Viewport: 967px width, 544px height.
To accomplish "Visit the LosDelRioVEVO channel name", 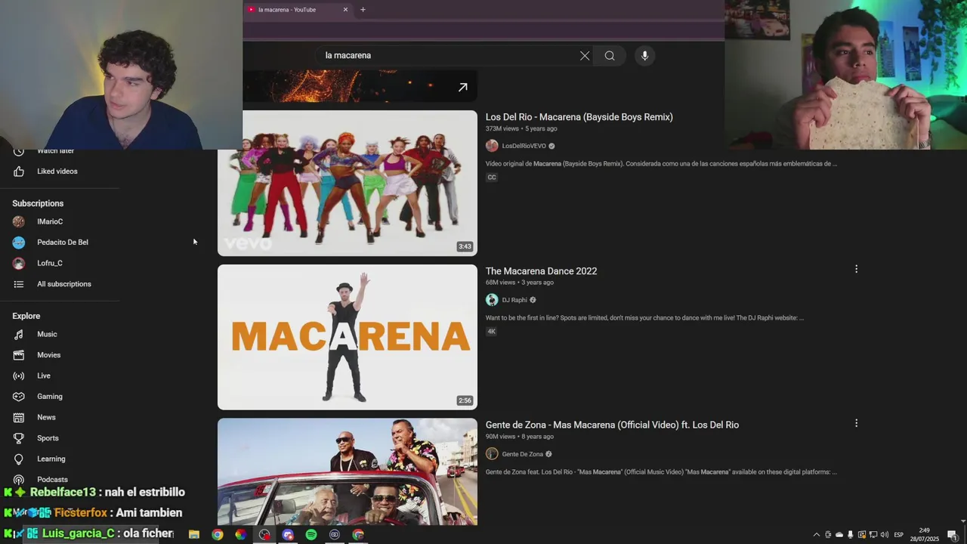I will [524, 146].
